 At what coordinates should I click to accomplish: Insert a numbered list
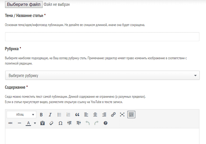click(68, 115)
